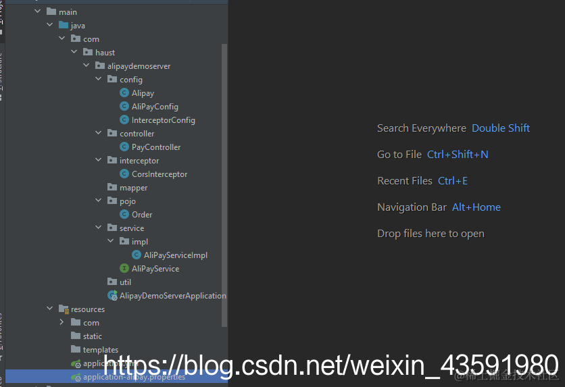Click the mapper package icon
The height and width of the screenshot is (387, 565).
point(112,187)
